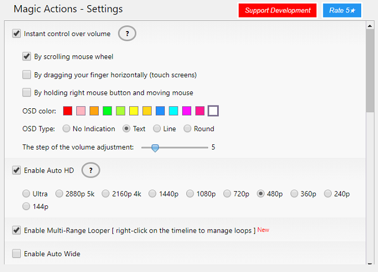Image resolution: width=378 pixels, height=272 pixels.
Task: Select 1080p auto HD quality
Action: (x=190, y=194)
